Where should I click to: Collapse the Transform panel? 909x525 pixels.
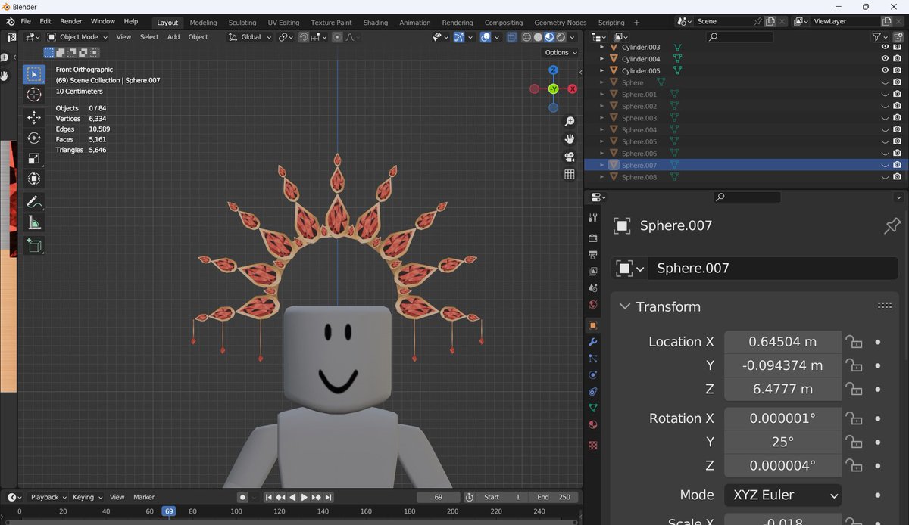click(625, 306)
